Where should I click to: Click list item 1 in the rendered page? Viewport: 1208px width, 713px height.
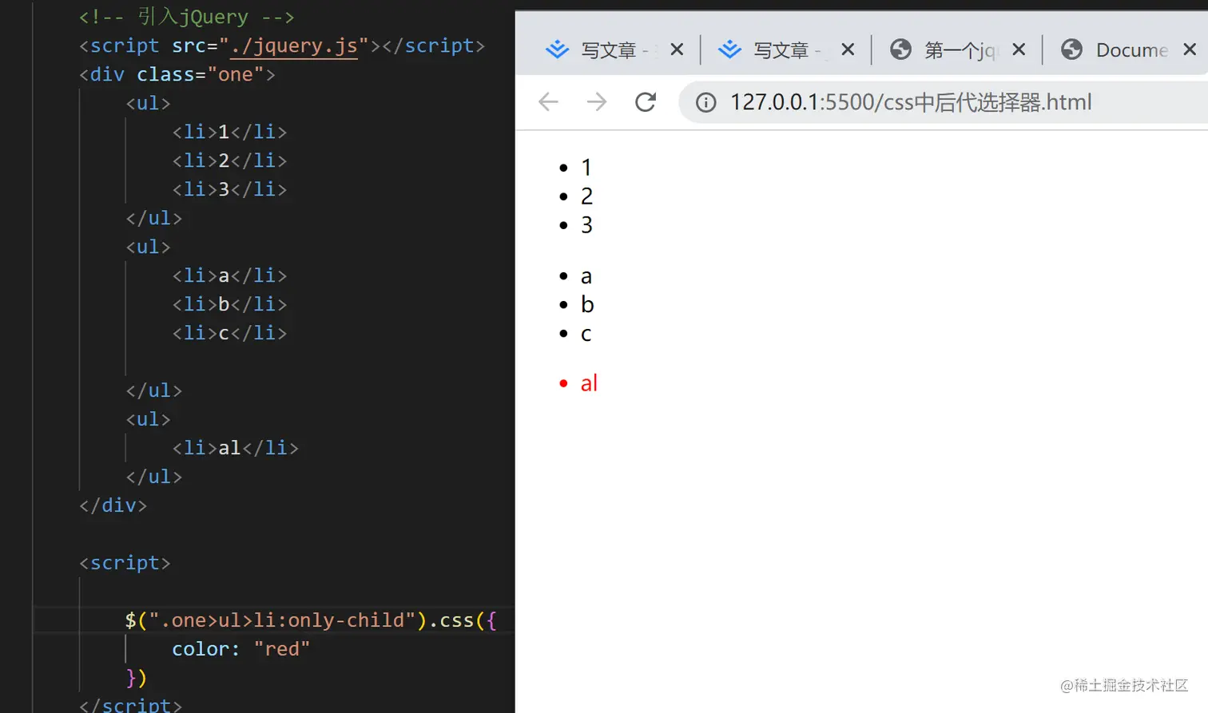click(587, 167)
